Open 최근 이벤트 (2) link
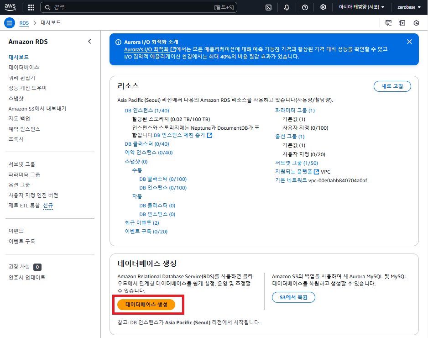This screenshot has height=338, width=428. pos(142,223)
